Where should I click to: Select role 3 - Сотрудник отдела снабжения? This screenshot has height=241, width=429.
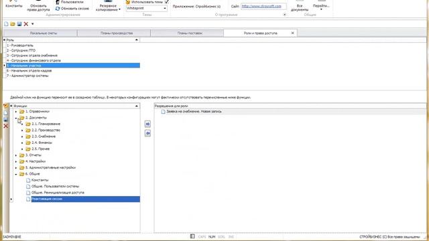(x=73, y=56)
